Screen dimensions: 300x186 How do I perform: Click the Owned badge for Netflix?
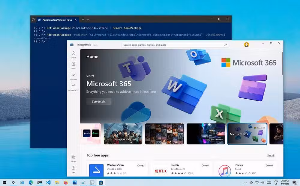(205, 165)
